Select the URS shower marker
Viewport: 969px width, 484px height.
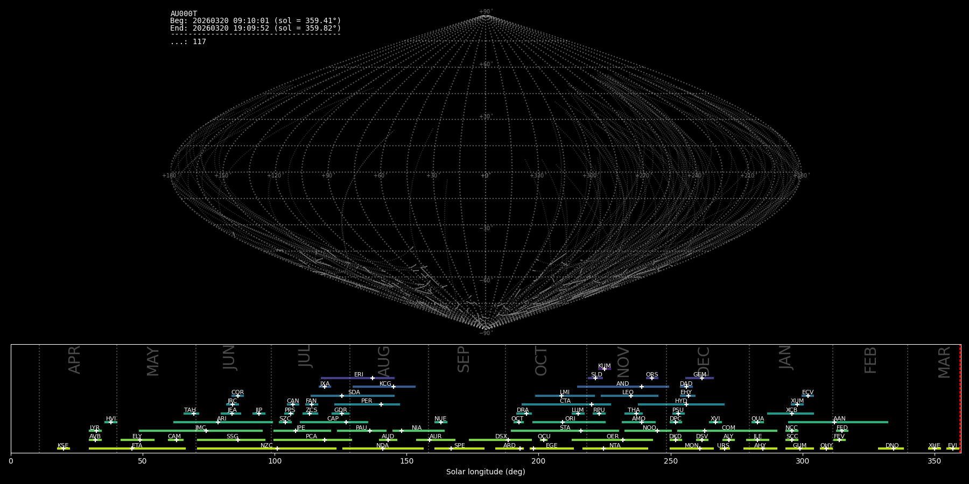coord(724,449)
